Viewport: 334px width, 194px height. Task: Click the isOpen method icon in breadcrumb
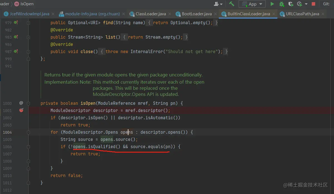[17, 4]
